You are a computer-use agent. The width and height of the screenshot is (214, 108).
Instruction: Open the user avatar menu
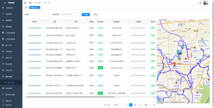point(206,3)
